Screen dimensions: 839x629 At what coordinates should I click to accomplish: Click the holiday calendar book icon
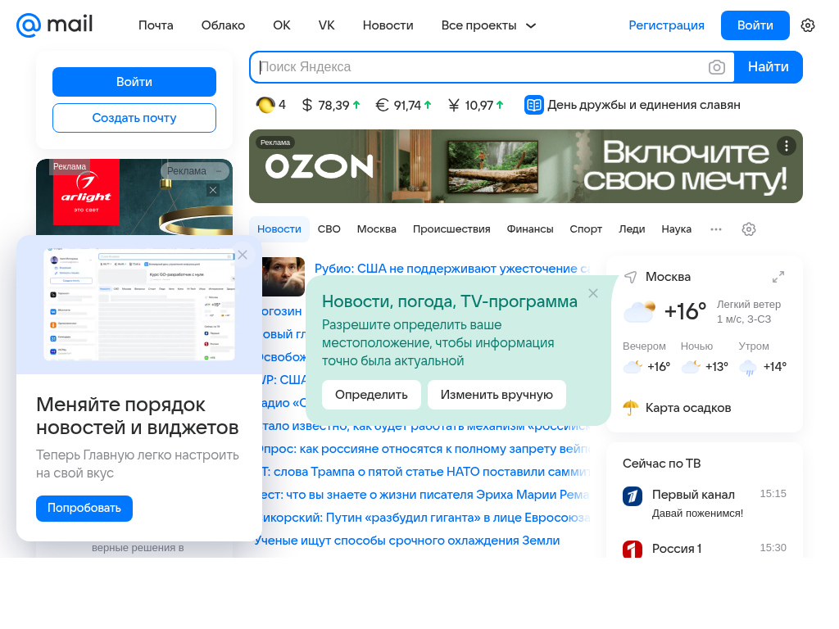pos(533,105)
